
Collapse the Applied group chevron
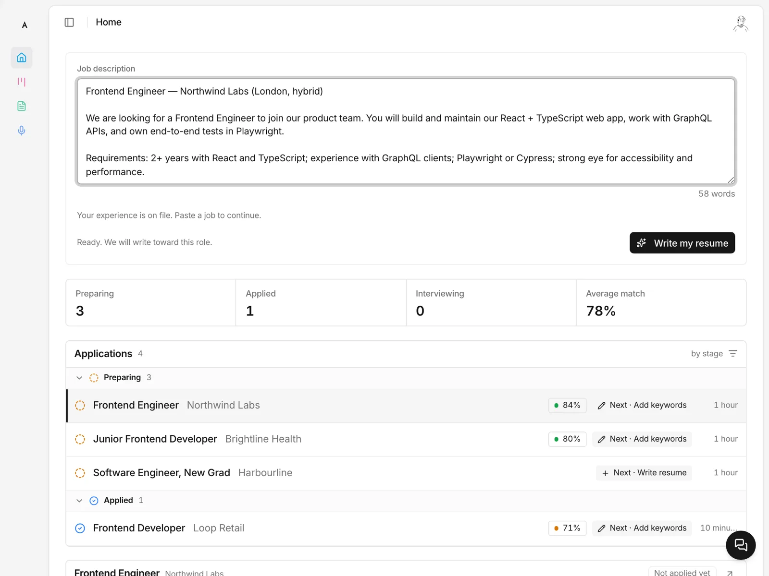coord(79,501)
